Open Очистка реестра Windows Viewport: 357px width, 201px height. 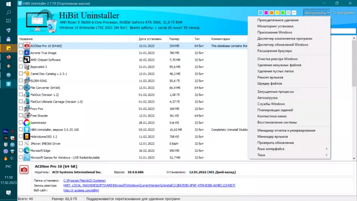289,59
